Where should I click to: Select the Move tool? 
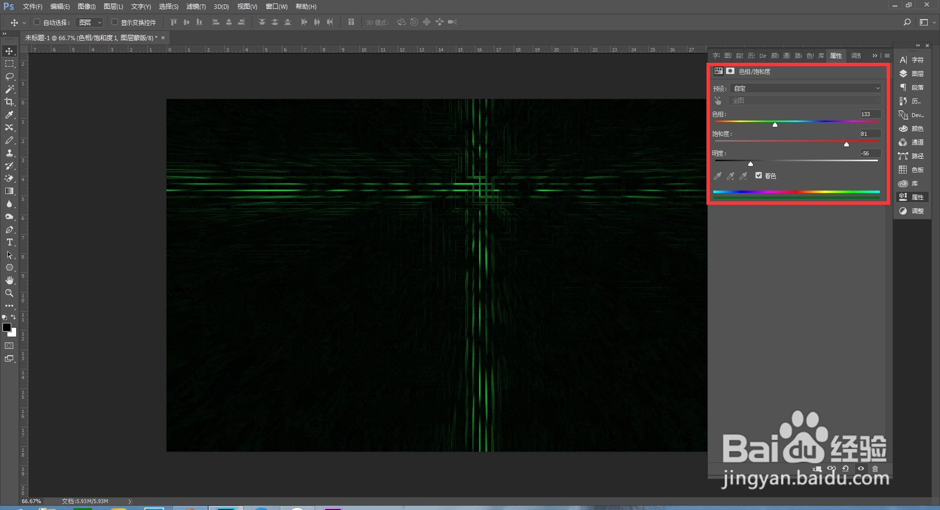9,51
